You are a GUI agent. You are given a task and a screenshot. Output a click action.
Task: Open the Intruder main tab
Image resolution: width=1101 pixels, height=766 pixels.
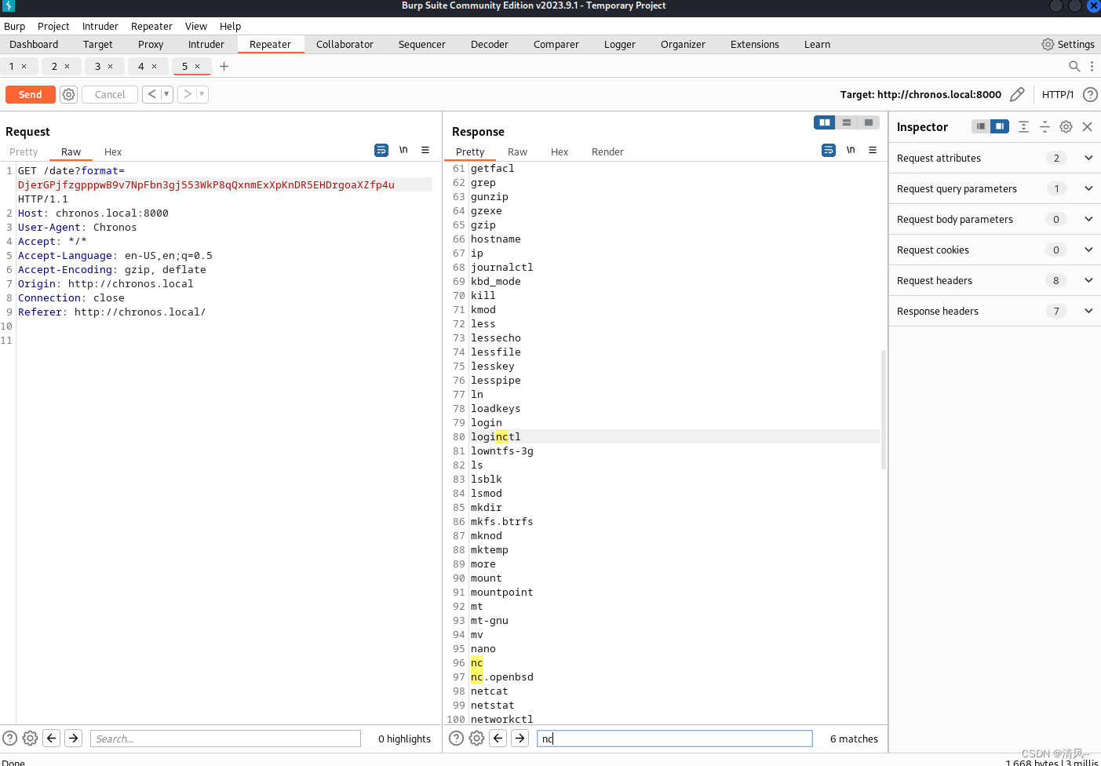[206, 44]
